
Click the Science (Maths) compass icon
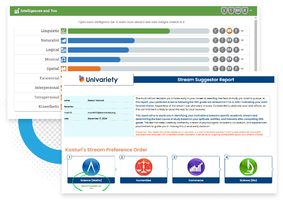(x=91, y=168)
